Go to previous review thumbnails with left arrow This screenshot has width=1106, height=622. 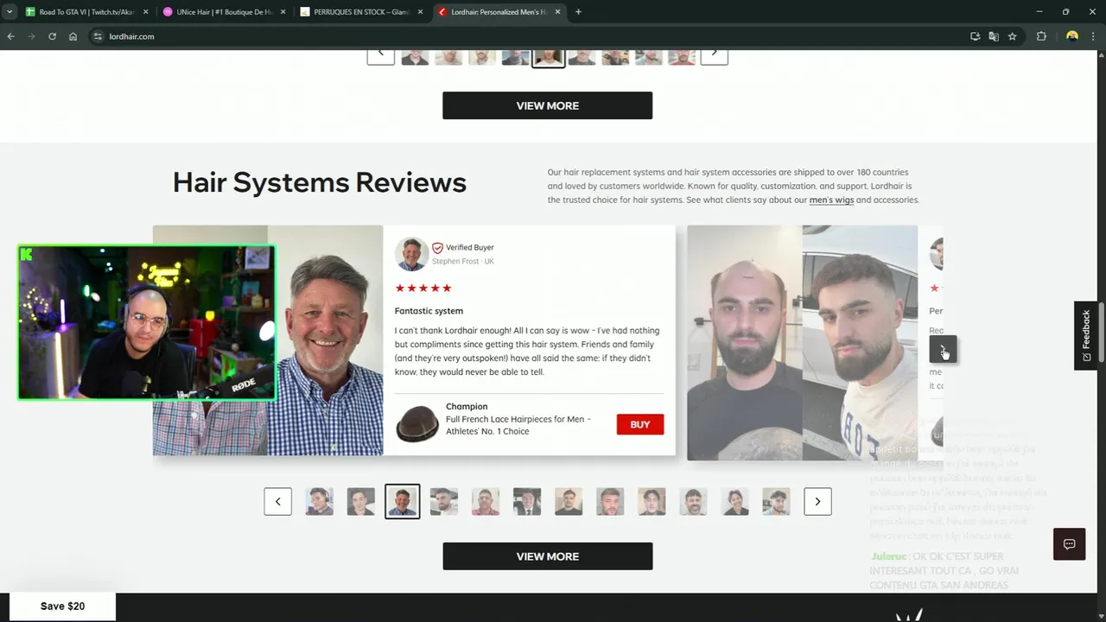pos(277,501)
